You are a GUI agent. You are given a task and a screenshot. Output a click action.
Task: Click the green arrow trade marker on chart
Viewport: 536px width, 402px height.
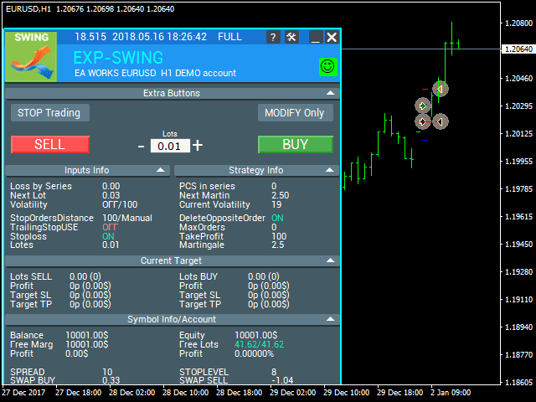[x=424, y=106]
